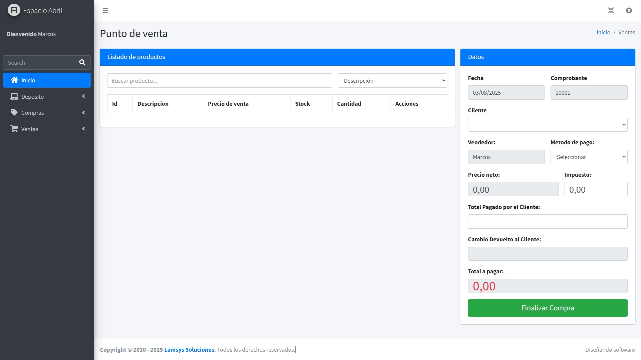The height and width of the screenshot is (360, 641).
Task: Click the circled X logout icon
Action: 629,10
